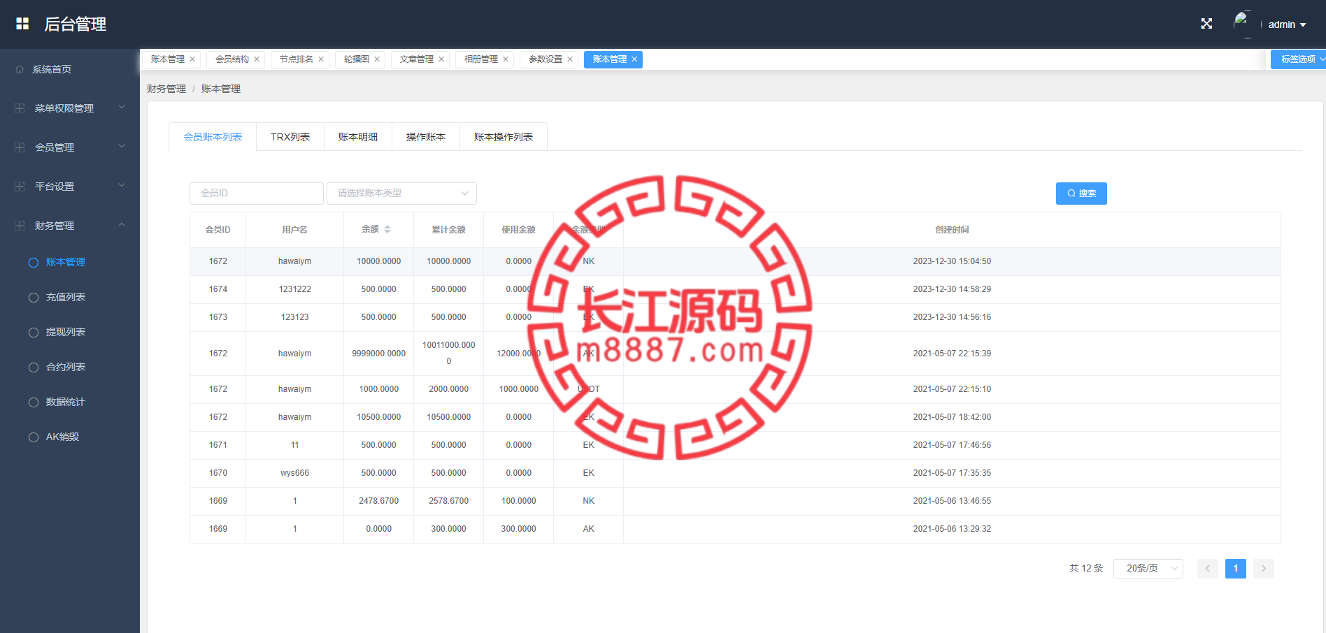Open the 标签选项 dropdown
Viewport: 1326px width, 633px height.
click(1299, 59)
